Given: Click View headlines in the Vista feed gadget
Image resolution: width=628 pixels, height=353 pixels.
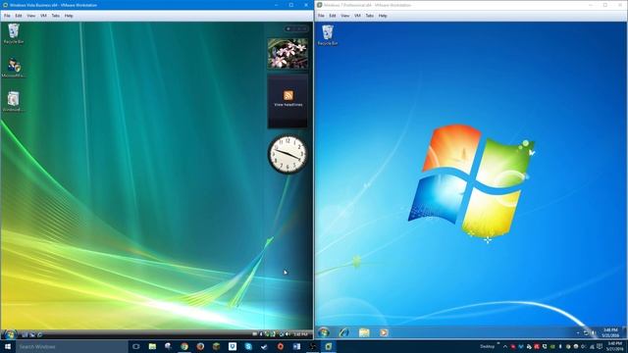Looking at the screenshot, I should coord(288,105).
